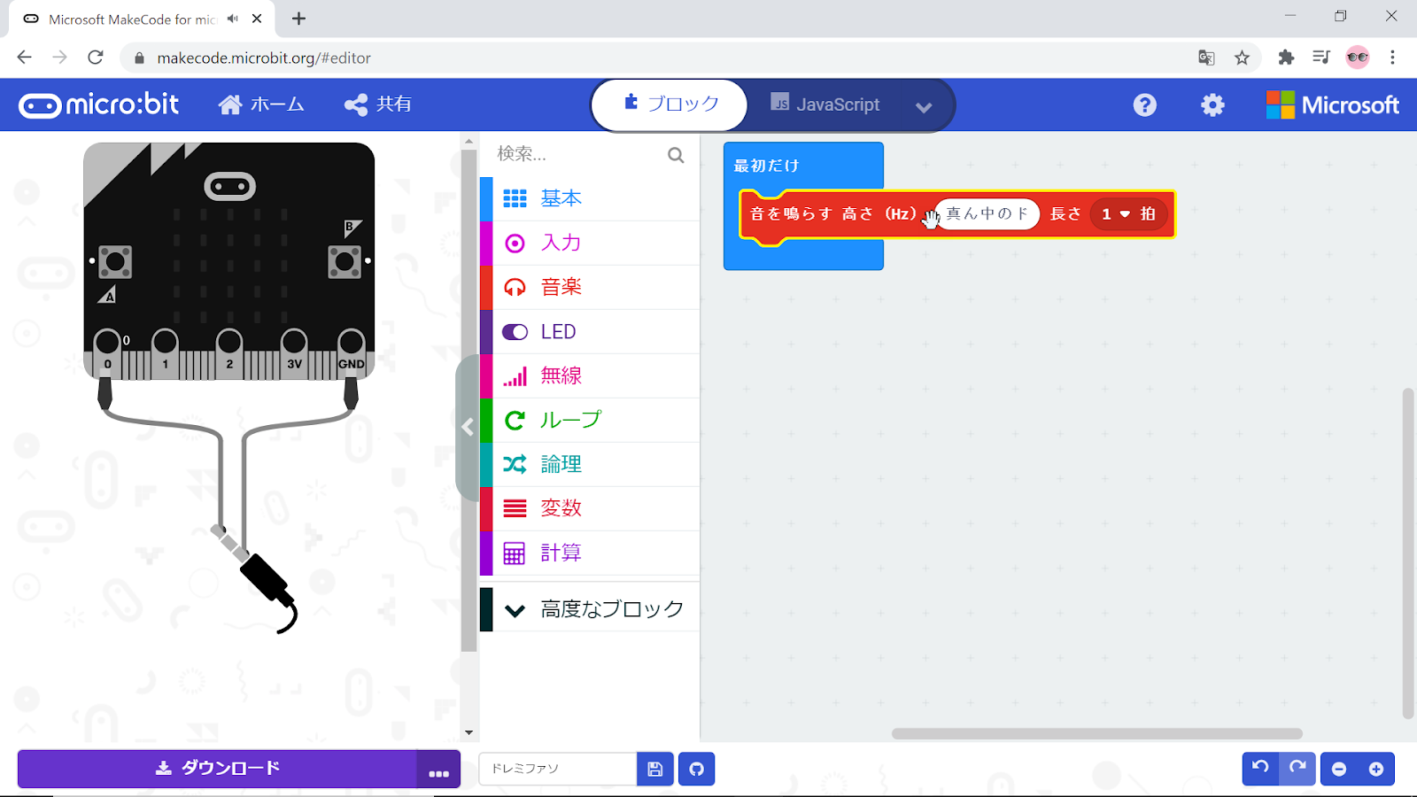Go forward in browser
The width and height of the screenshot is (1417, 797).
pyautogui.click(x=59, y=58)
